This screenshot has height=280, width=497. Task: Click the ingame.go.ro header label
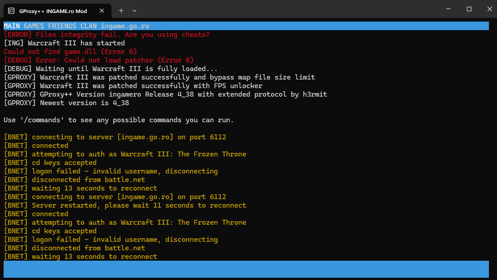point(125,26)
